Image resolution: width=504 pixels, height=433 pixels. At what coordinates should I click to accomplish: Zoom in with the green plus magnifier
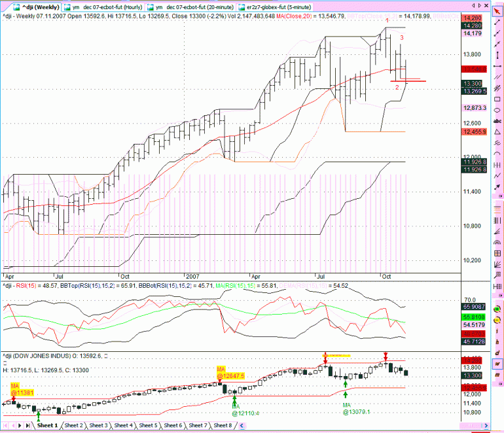coord(497,309)
